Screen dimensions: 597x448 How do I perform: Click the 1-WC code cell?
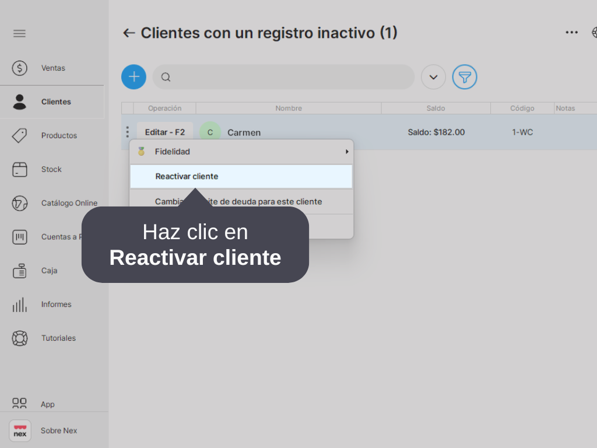(522, 132)
